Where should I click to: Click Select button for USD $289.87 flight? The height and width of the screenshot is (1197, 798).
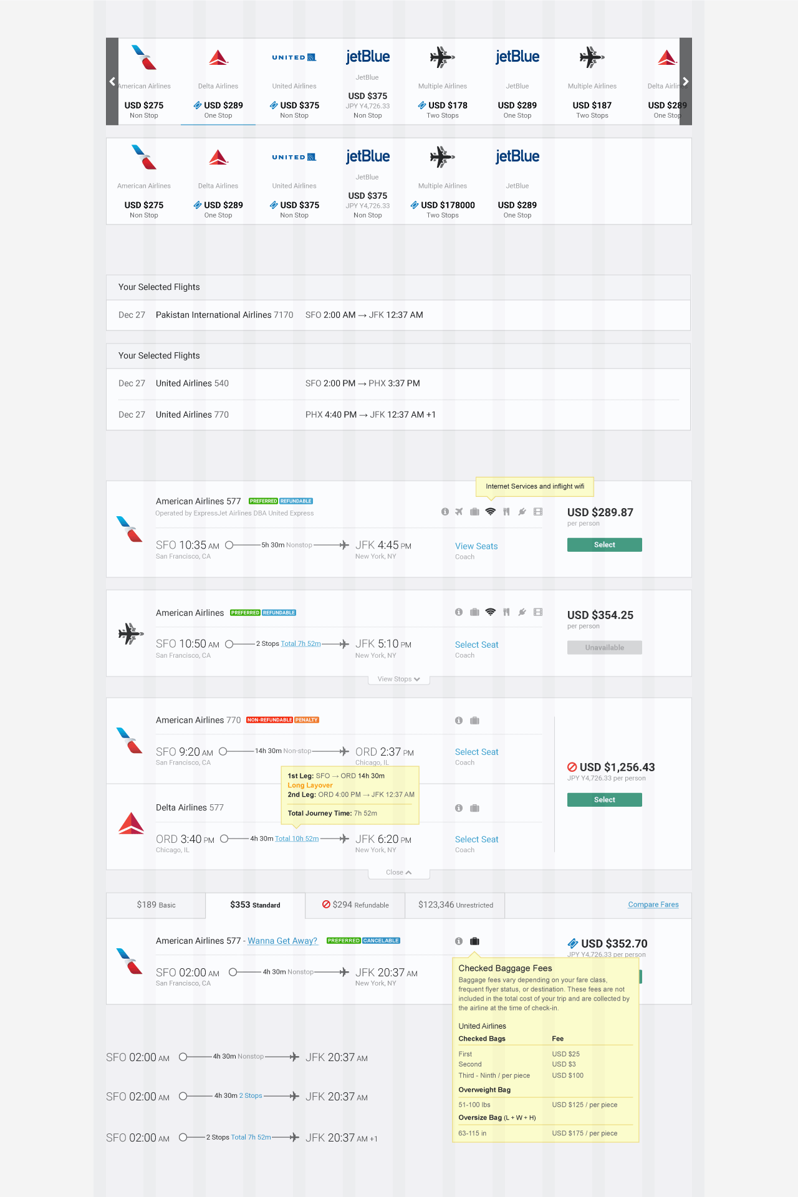pyautogui.click(x=605, y=545)
